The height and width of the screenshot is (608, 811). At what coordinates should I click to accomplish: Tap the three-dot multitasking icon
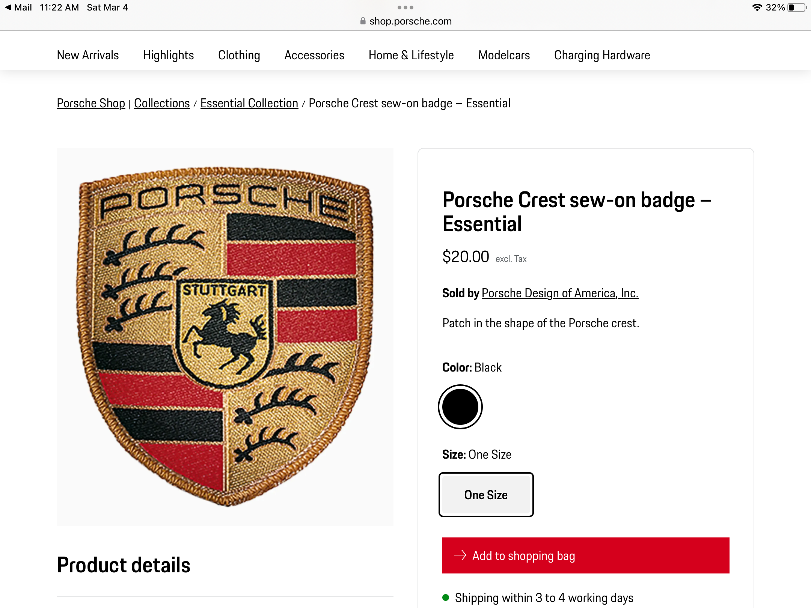[x=405, y=8]
